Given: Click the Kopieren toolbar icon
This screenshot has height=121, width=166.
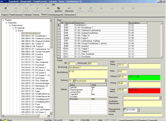Looking at the screenshot, I should pos(26,8).
